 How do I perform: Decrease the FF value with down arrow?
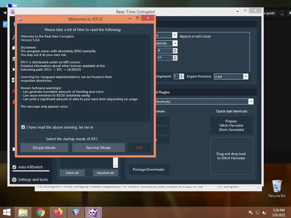tap(175, 59)
